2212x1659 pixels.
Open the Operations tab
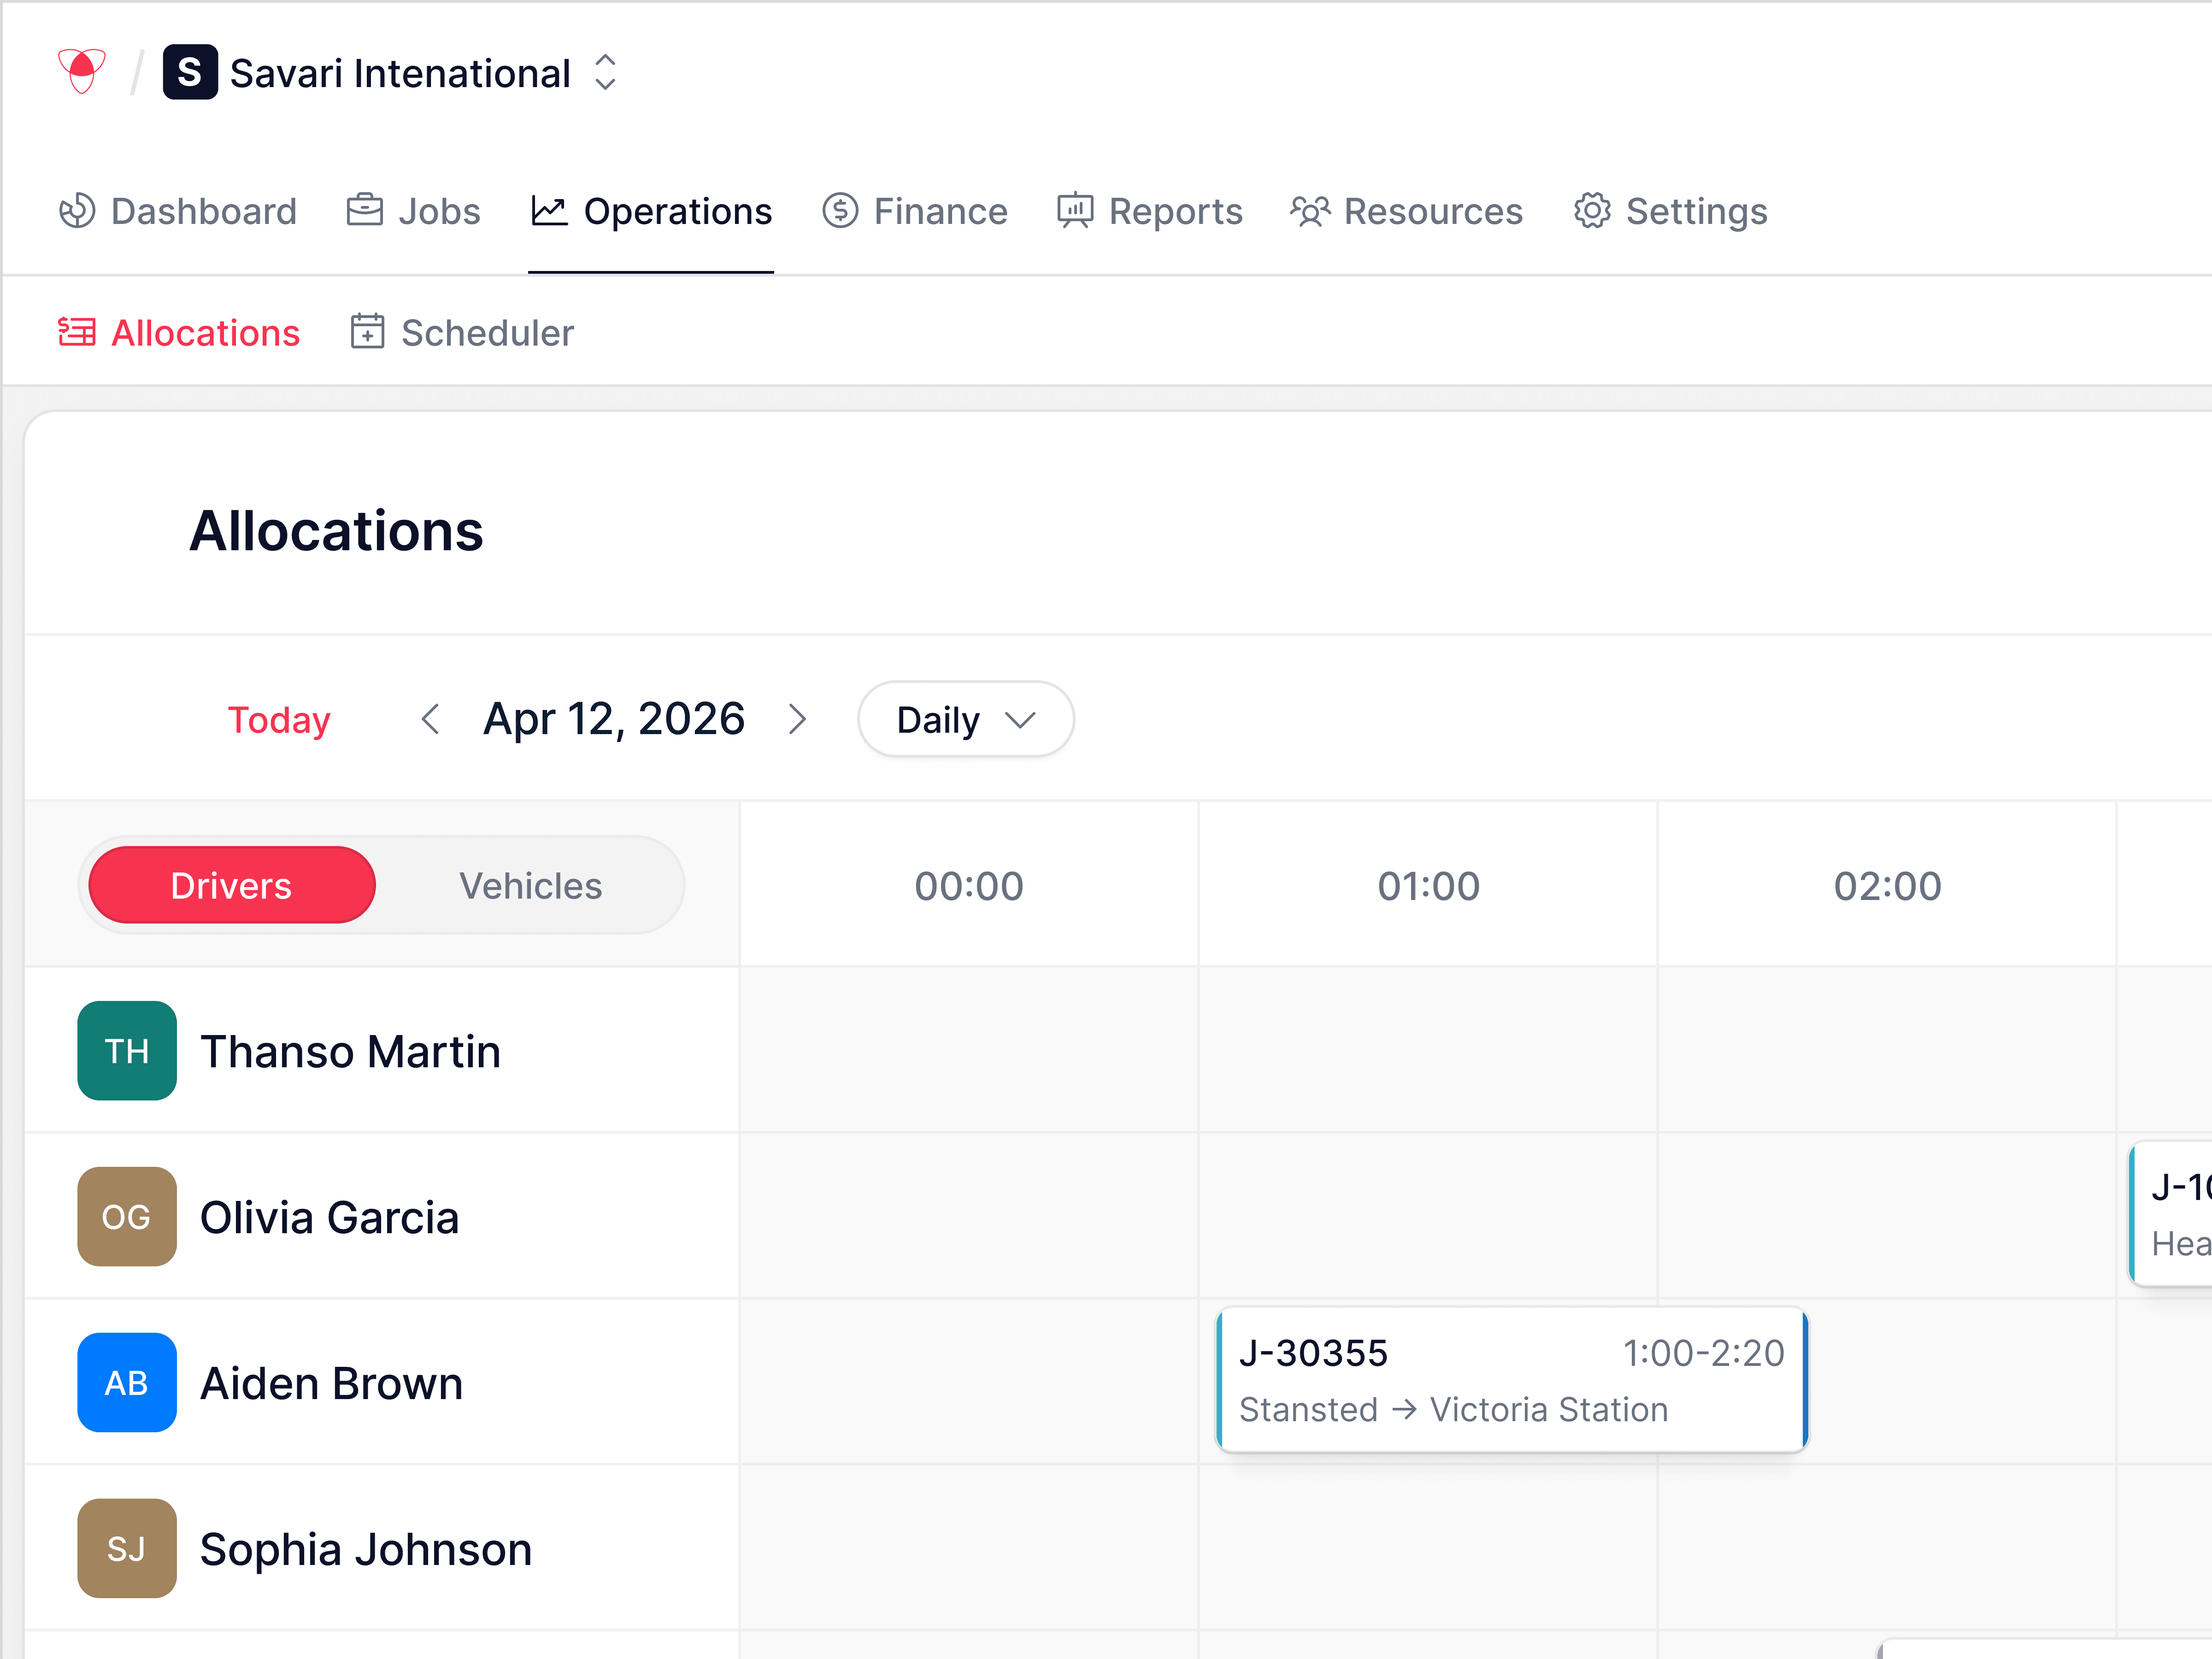point(651,212)
